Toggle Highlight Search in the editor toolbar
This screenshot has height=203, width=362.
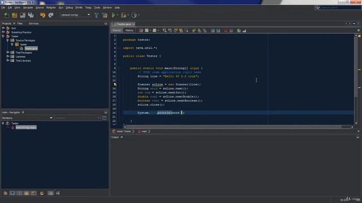pyautogui.click(x=181, y=30)
